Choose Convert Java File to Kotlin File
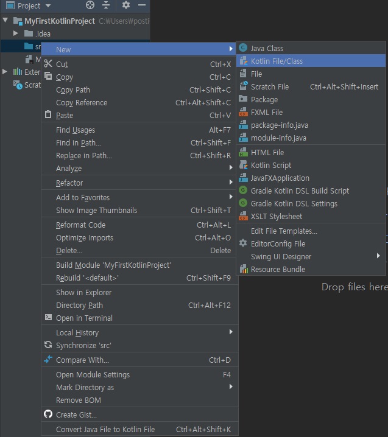The image size is (388, 437). (x=105, y=429)
